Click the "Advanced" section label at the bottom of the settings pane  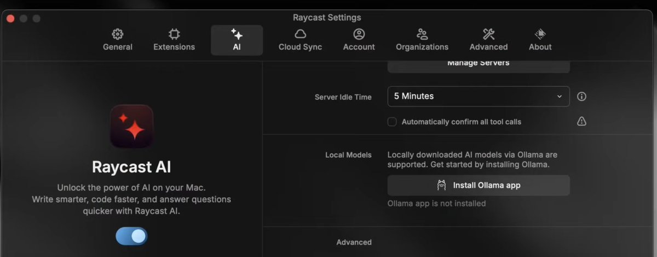[354, 242]
